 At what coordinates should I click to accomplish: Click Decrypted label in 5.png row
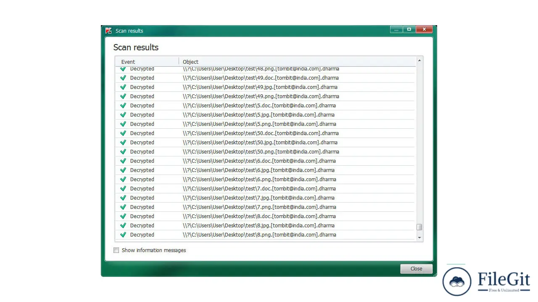[x=142, y=124]
